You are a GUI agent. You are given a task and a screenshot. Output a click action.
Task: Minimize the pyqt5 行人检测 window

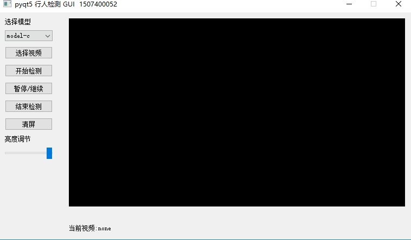pyautogui.click(x=349, y=4)
